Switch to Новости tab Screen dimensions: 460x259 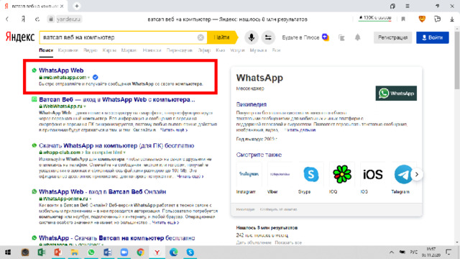(152, 50)
